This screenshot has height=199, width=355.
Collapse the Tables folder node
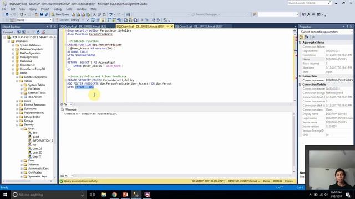17,81
